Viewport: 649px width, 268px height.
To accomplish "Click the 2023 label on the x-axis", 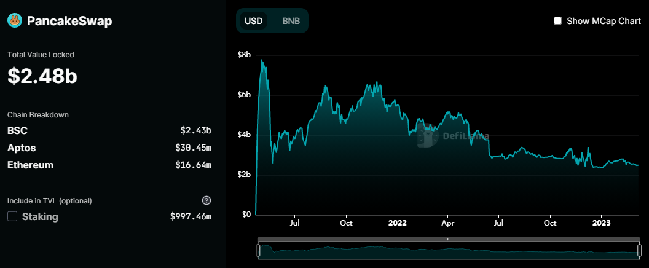I will (x=601, y=223).
